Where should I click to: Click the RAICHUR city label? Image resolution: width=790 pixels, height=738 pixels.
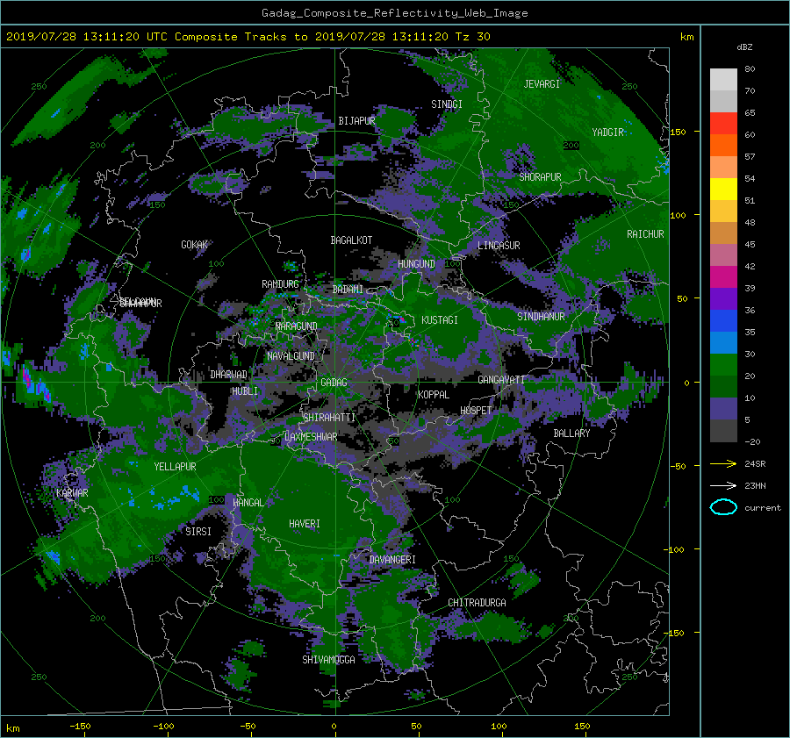tap(645, 234)
